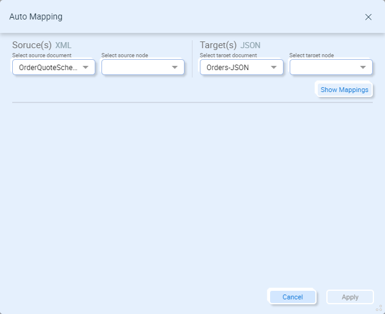Image resolution: width=385 pixels, height=314 pixels.
Task: Click the 'Select source node' label
Action: pyautogui.click(x=125, y=55)
